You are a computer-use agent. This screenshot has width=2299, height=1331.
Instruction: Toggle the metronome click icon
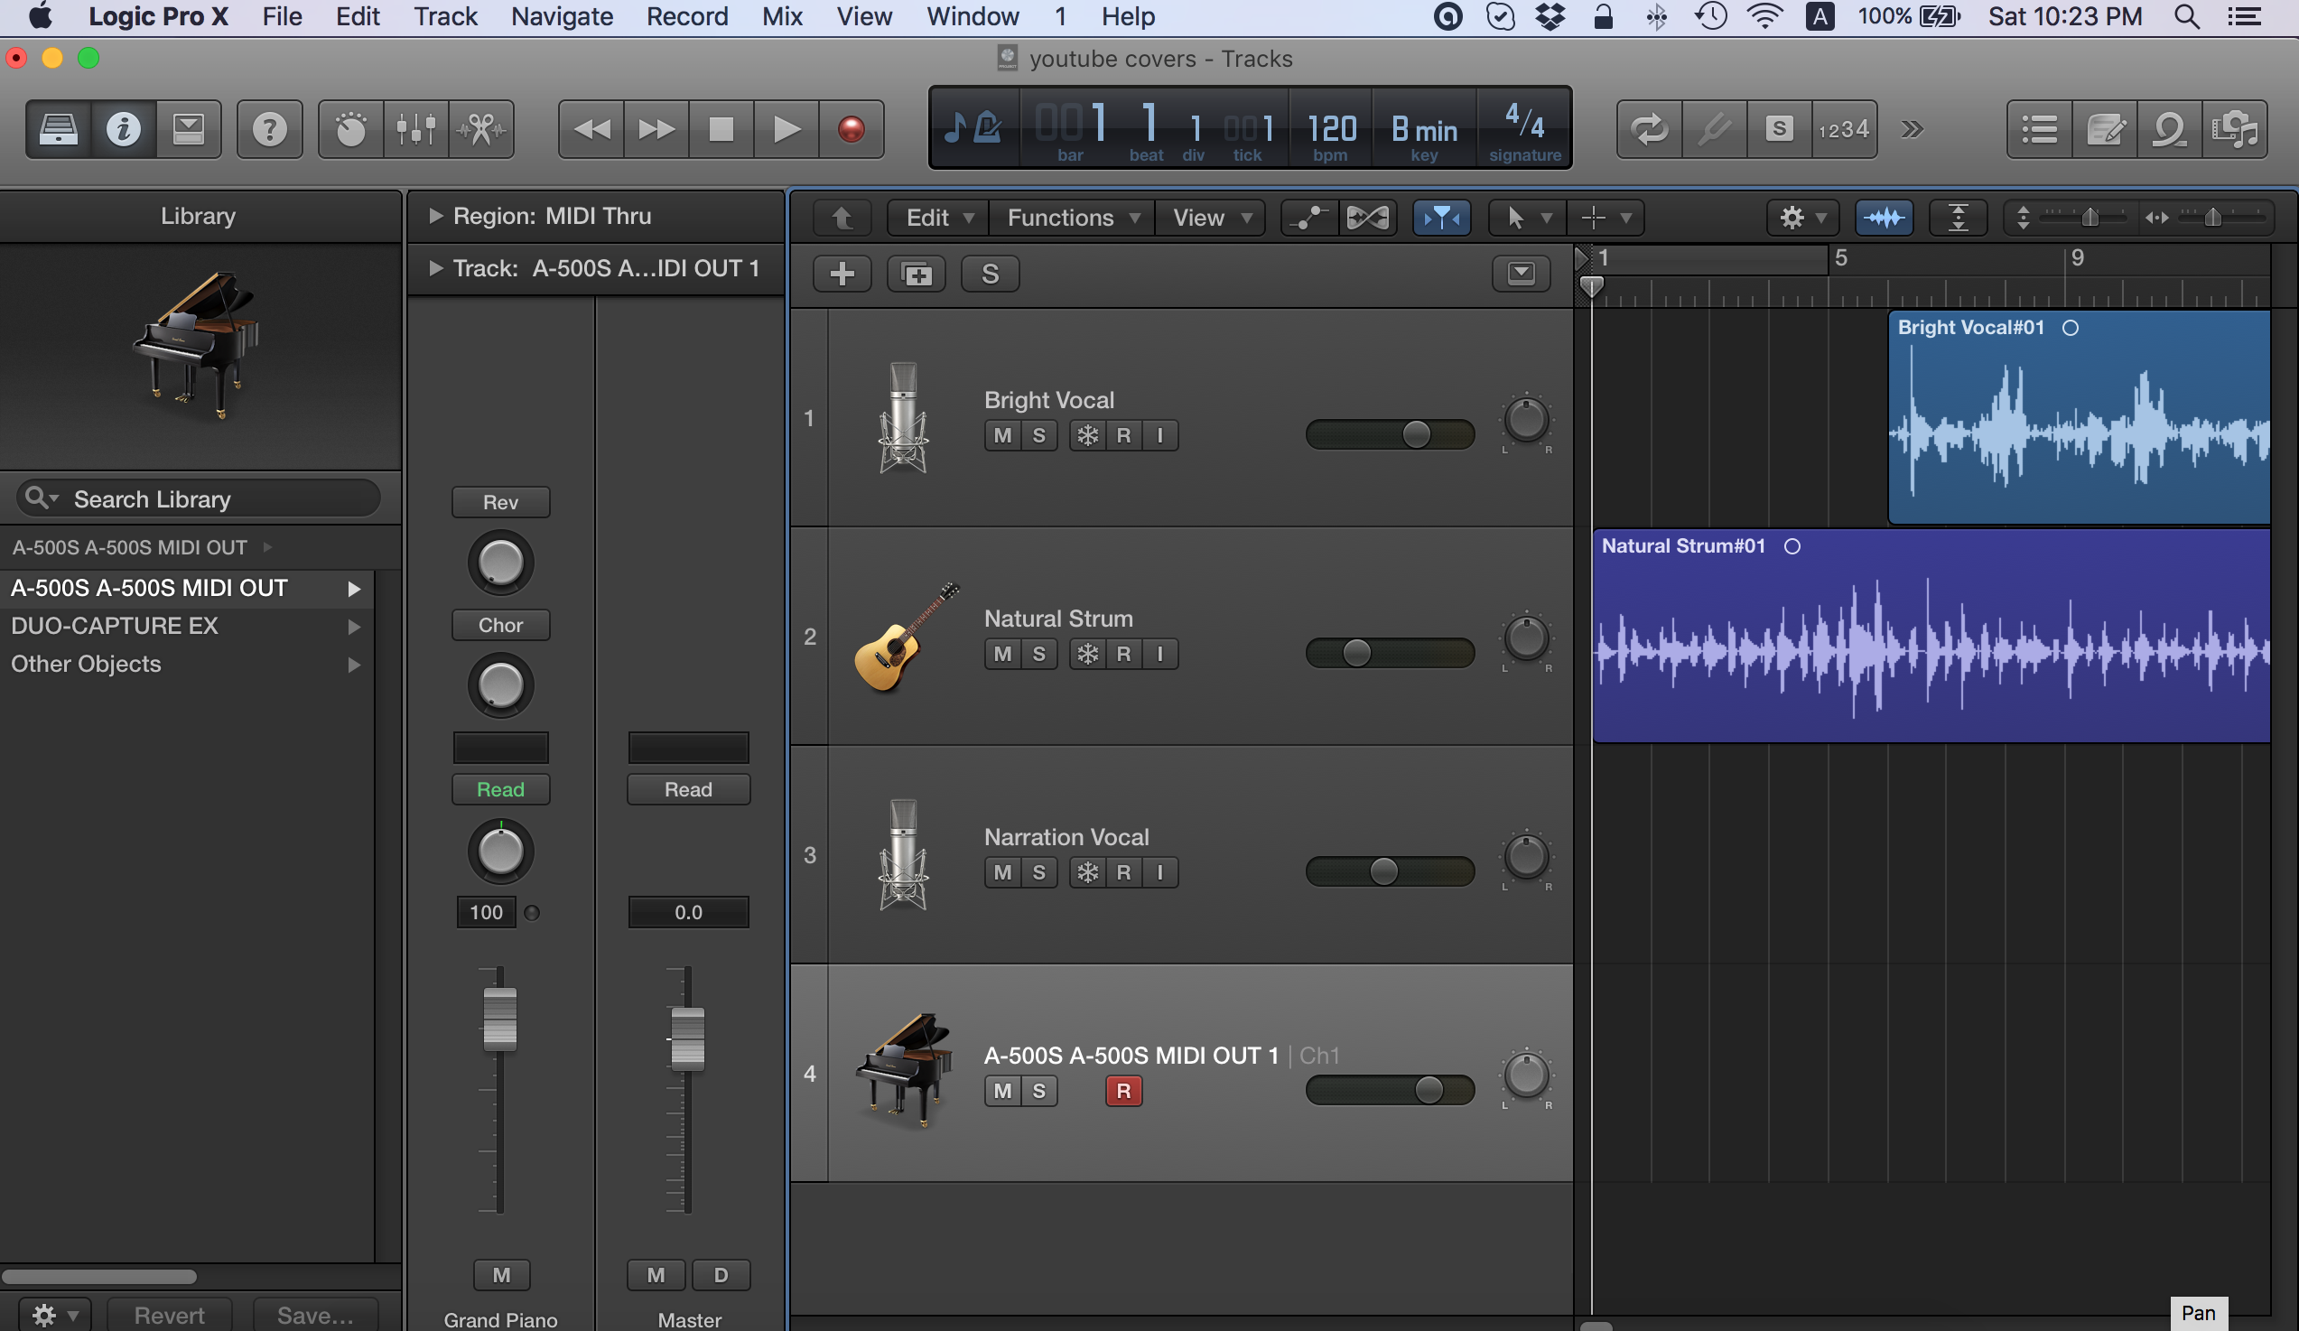pyautogui.click(x=988, y=126)
